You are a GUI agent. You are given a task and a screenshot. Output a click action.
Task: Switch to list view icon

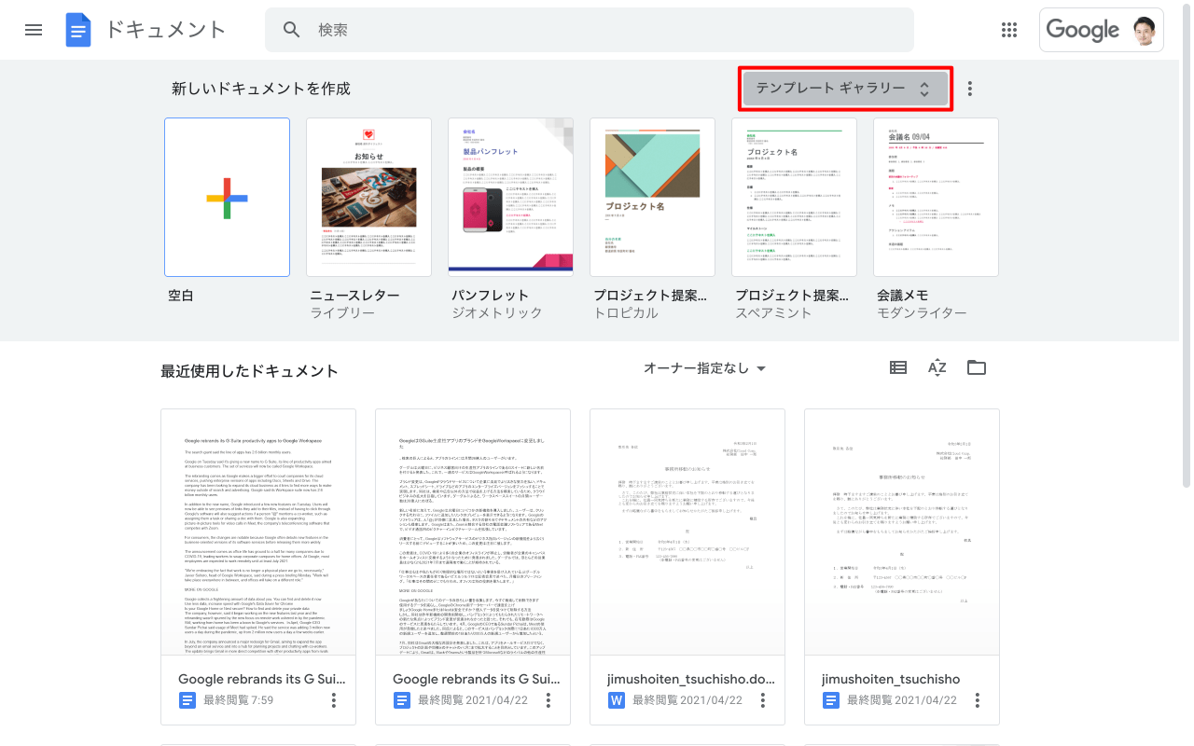pos(898,367)
